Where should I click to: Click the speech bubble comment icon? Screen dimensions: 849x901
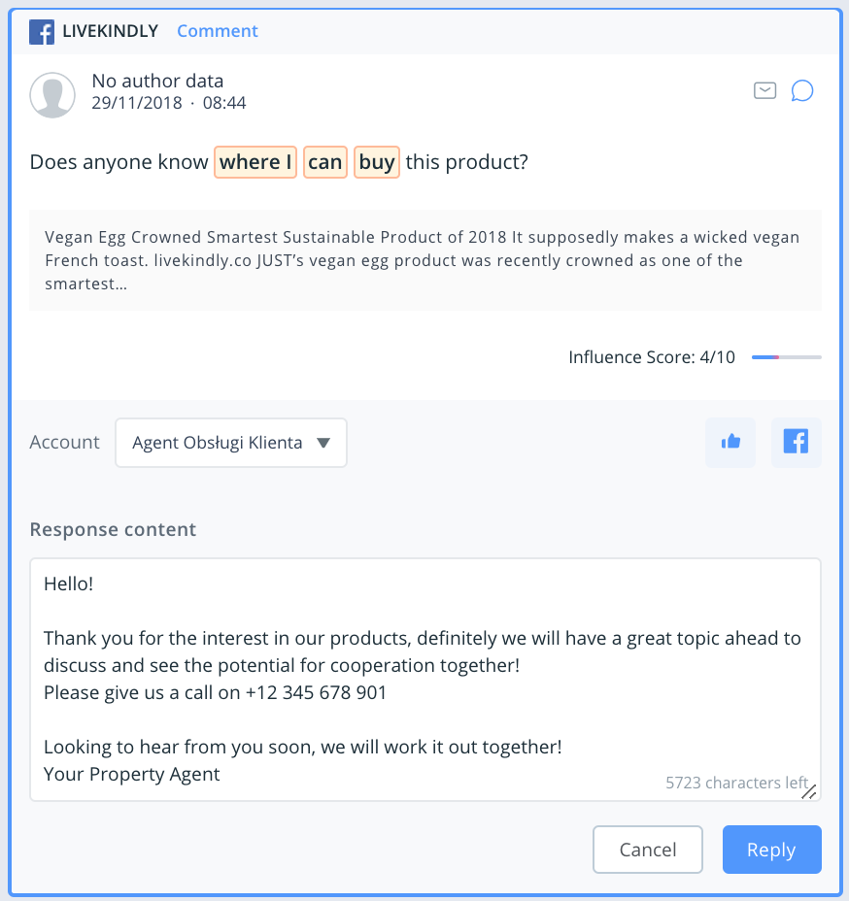pos(802,90)
